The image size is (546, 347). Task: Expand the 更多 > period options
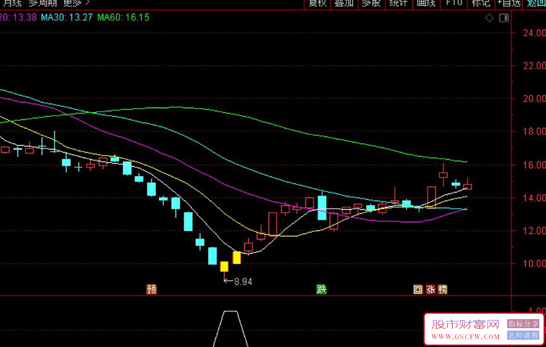[x=76, y=3]
